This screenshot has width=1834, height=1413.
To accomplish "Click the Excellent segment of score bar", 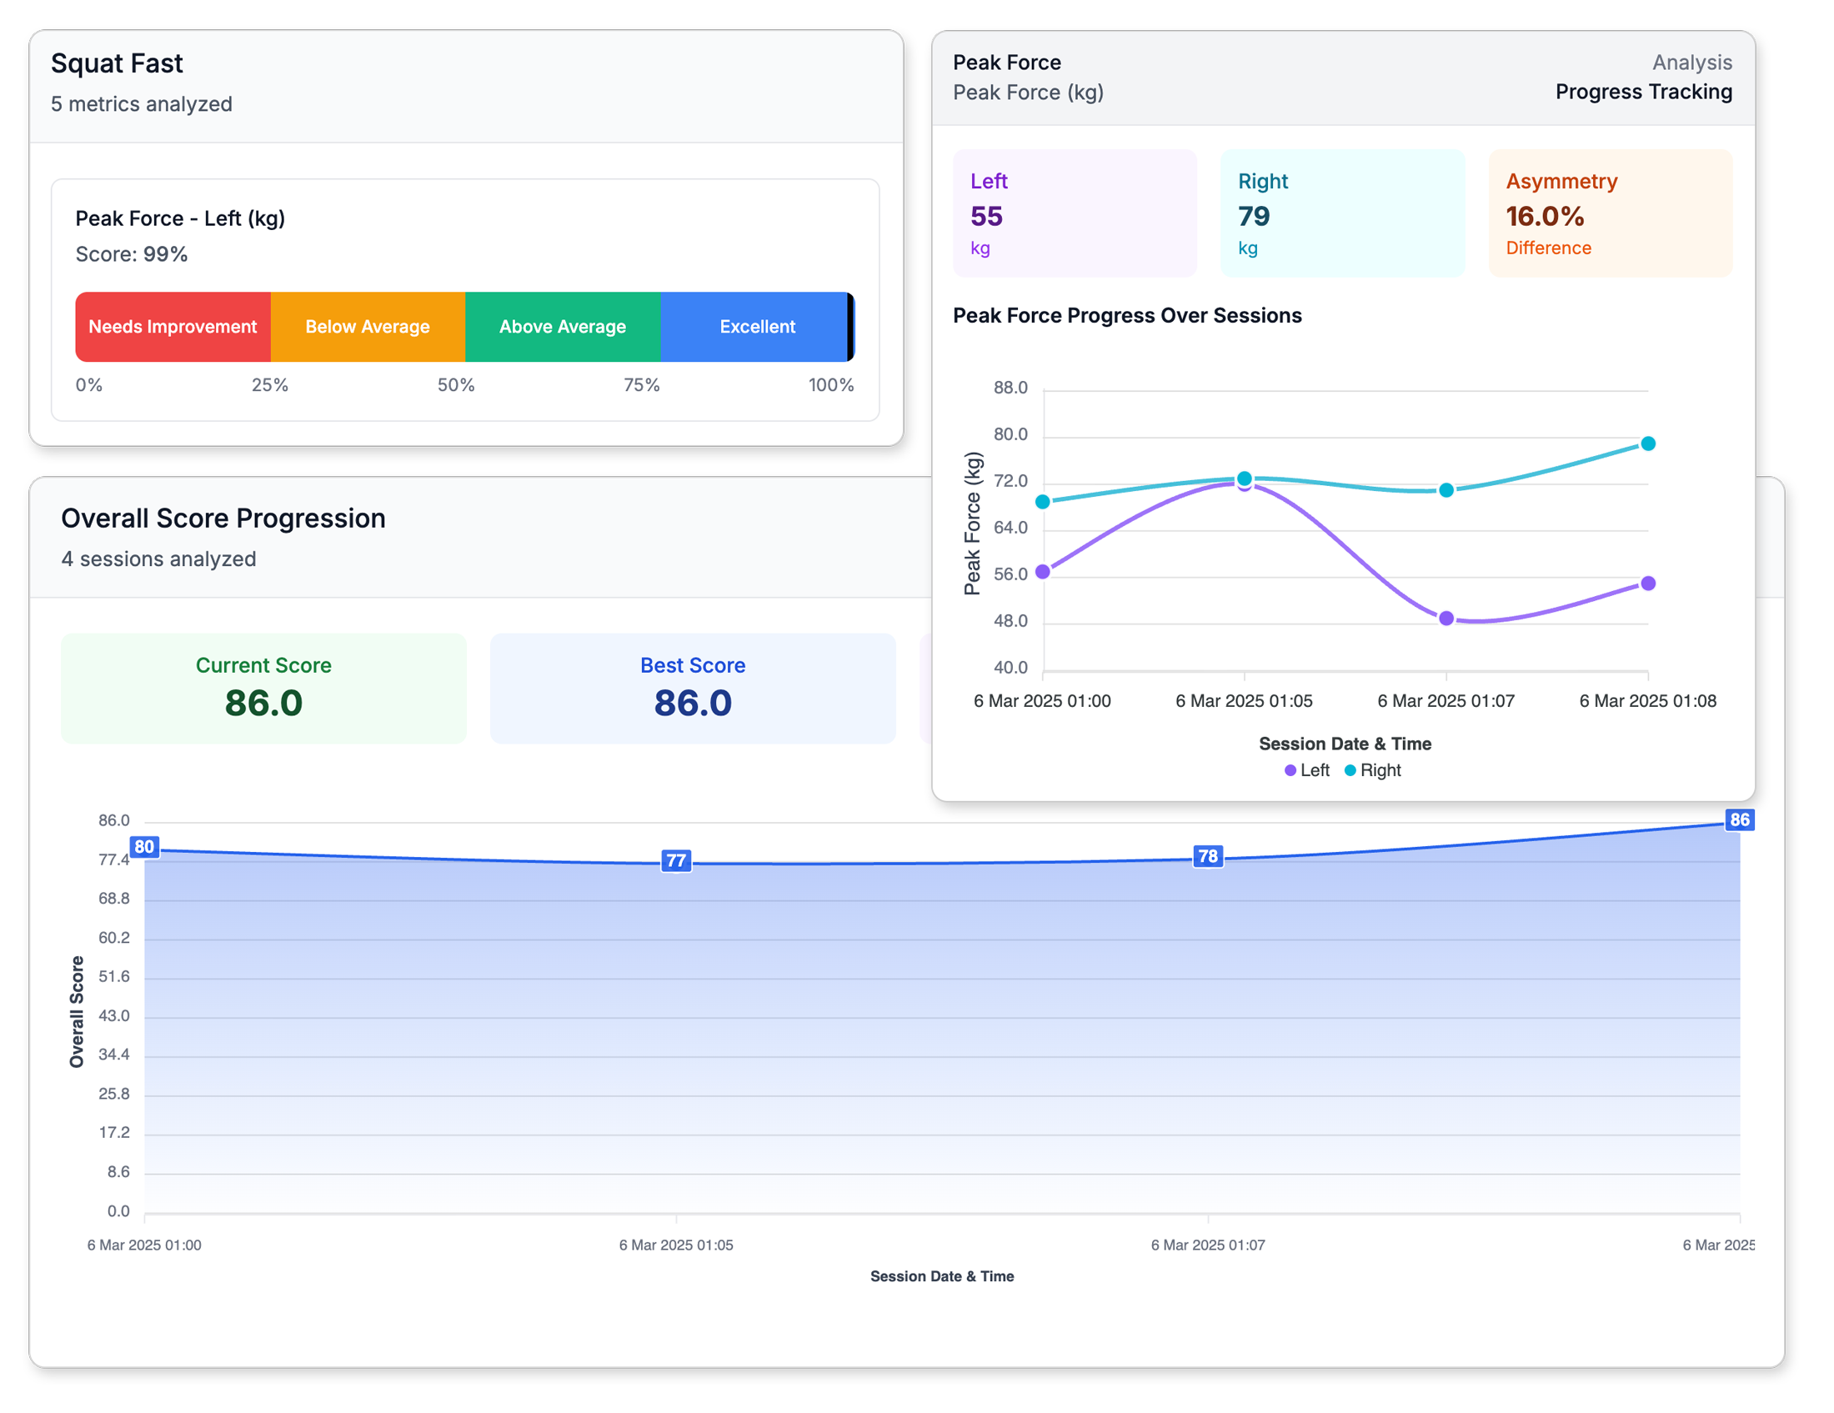I will 756,327.
